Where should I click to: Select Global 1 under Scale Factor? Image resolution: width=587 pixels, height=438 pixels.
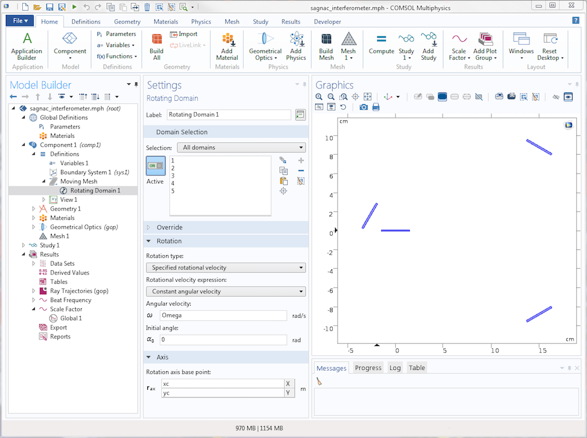point(71,318)
